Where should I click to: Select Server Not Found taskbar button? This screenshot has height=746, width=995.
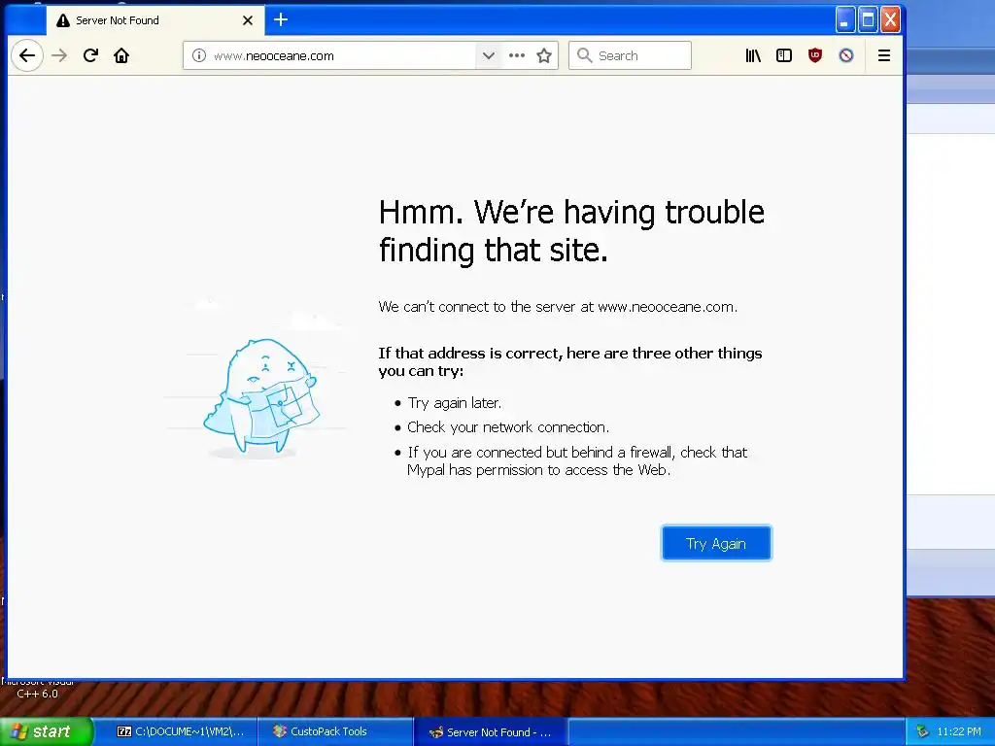click(x=490, y=732)
